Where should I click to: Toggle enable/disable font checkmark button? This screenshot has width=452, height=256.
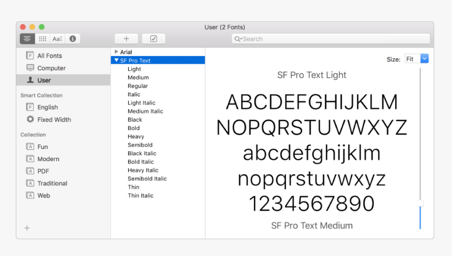[153, 38]
